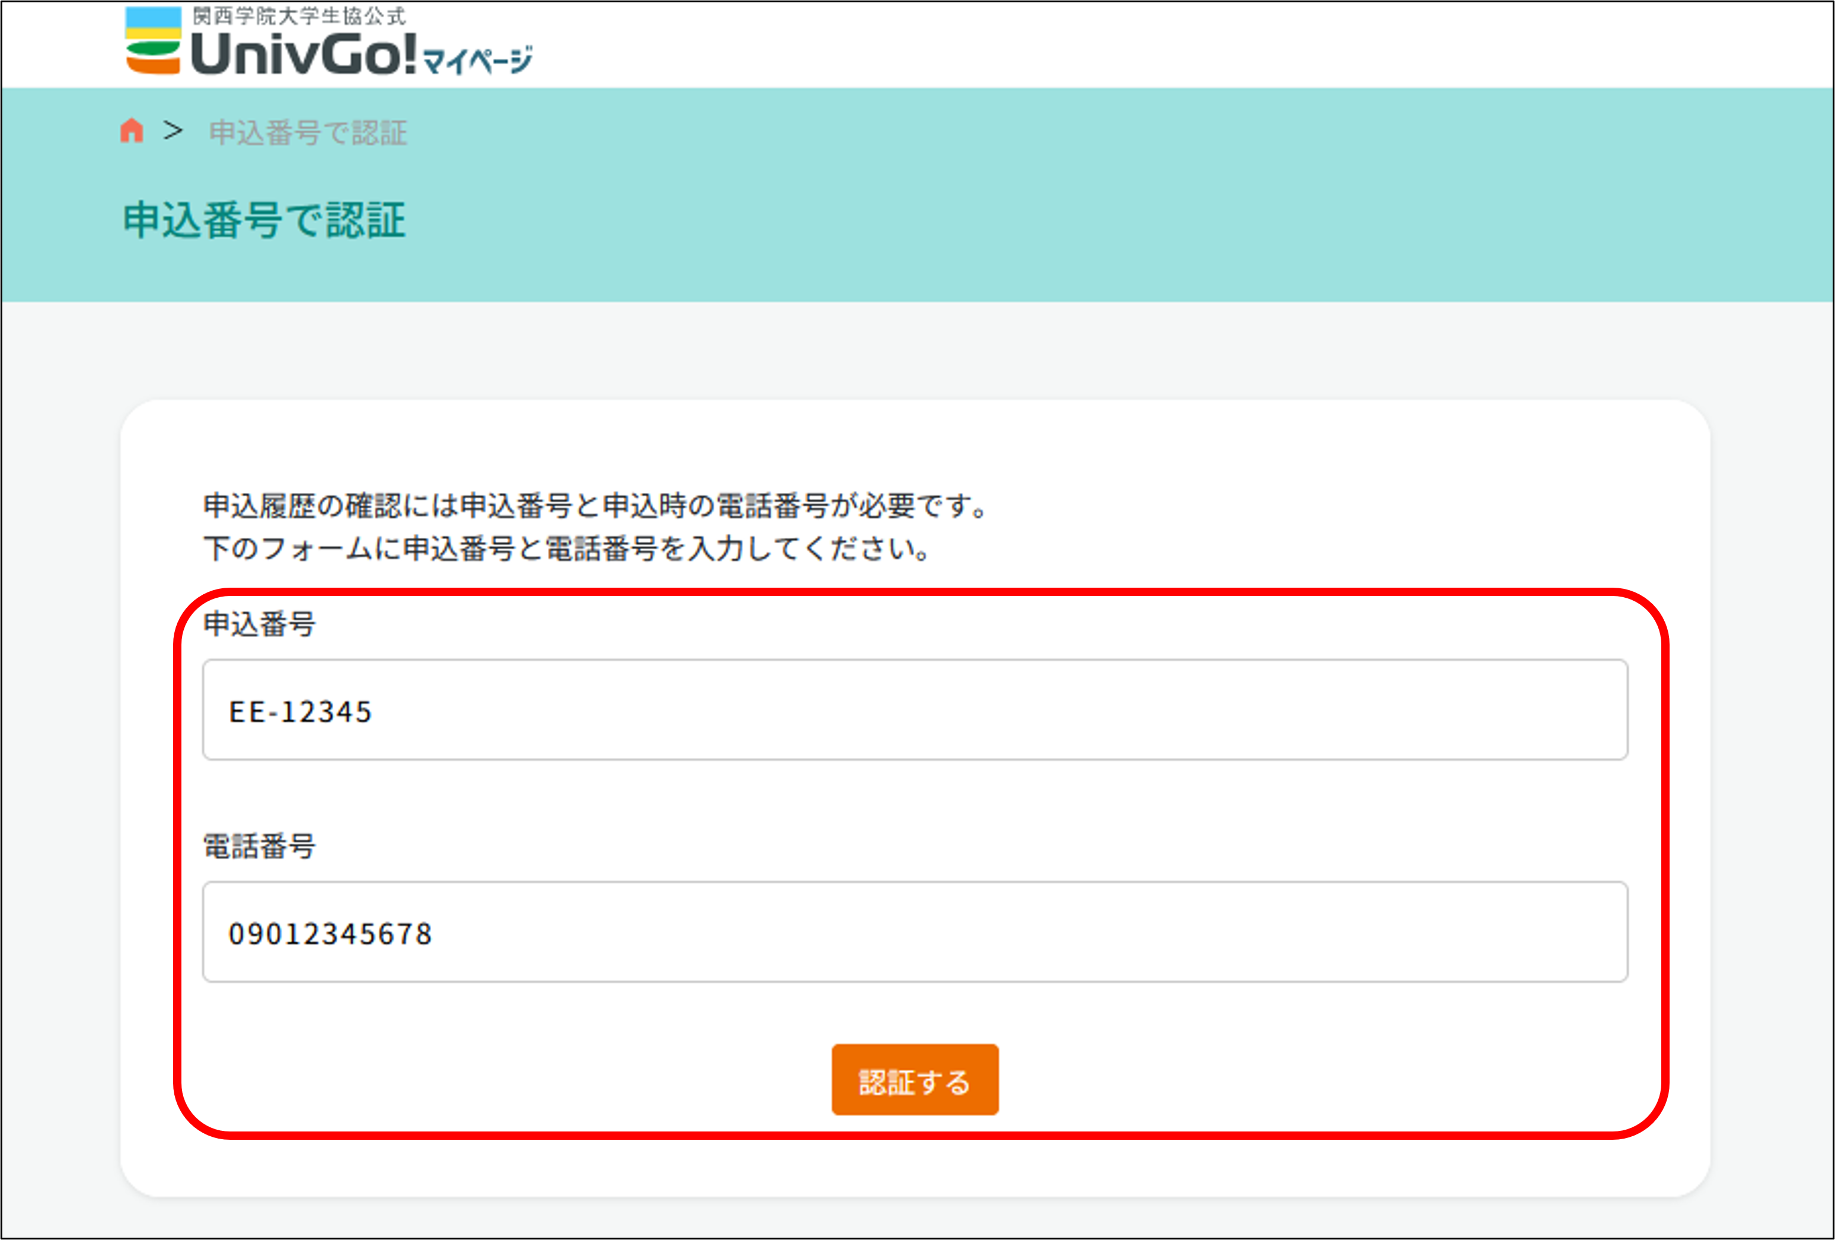Click the second instruction line about フォーム
1835x1240 pixels.
pos(567,548)
